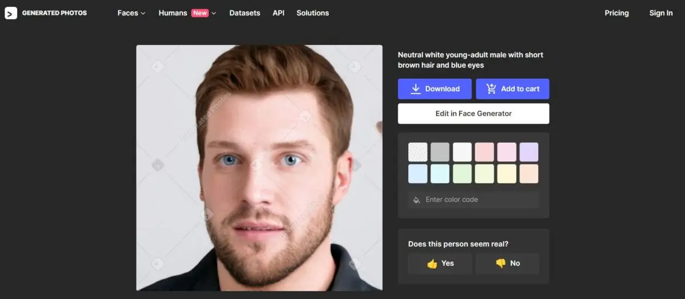Open the Sign In link
Screen dimensions: 685x299
coord(660,13)
